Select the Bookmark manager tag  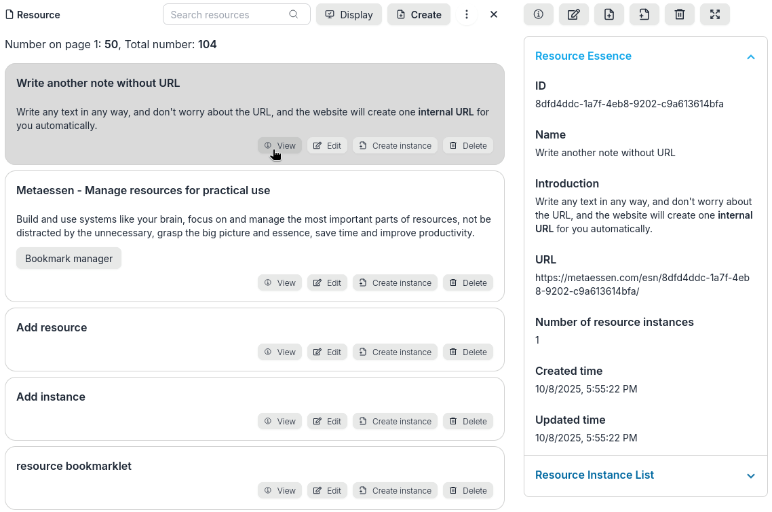[69, 258]
